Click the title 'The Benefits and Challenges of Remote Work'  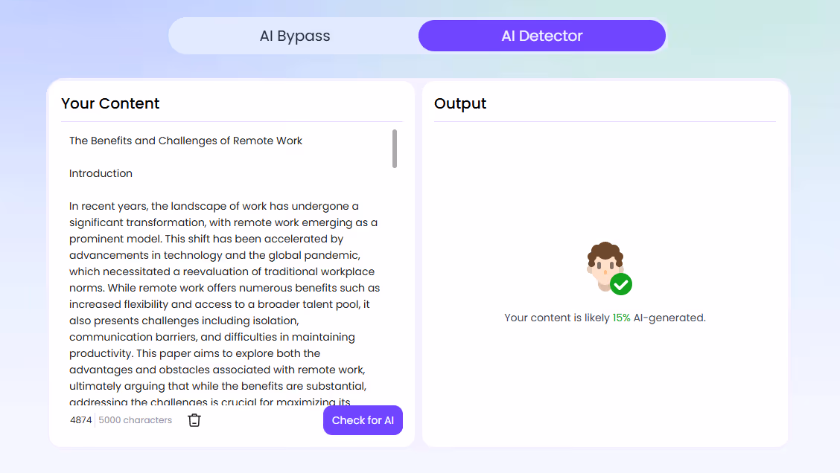(x=185, y=141)
